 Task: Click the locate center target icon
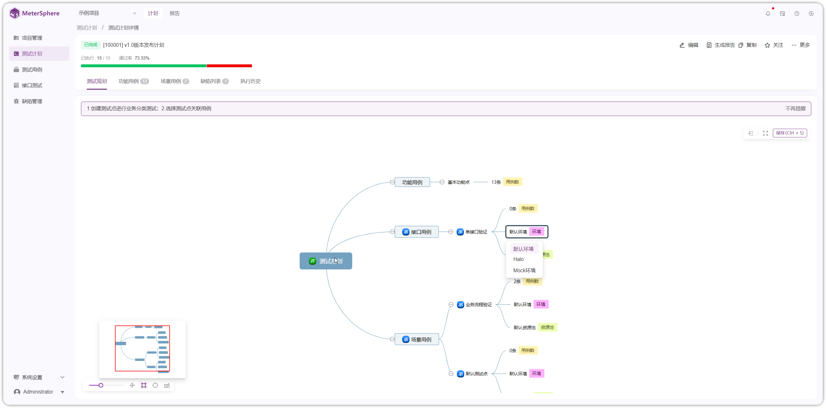click(155, 385)
